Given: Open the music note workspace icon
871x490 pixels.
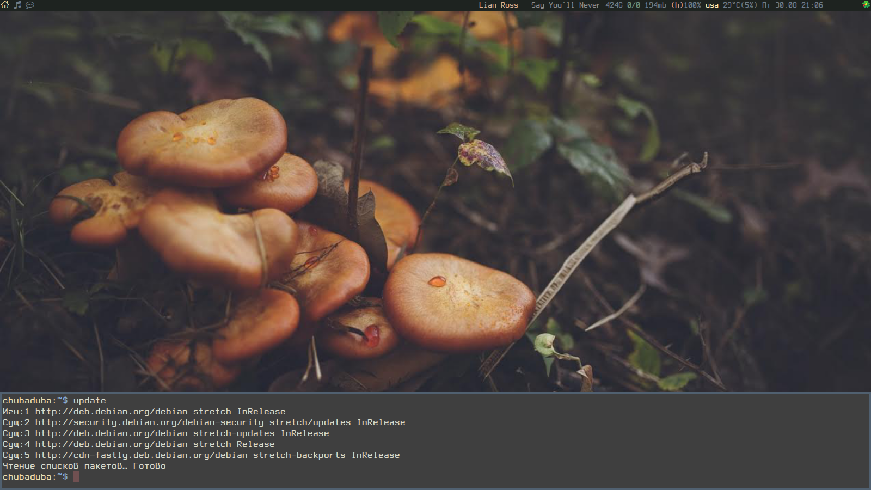Looking at the screenshot, I should 17,5.
